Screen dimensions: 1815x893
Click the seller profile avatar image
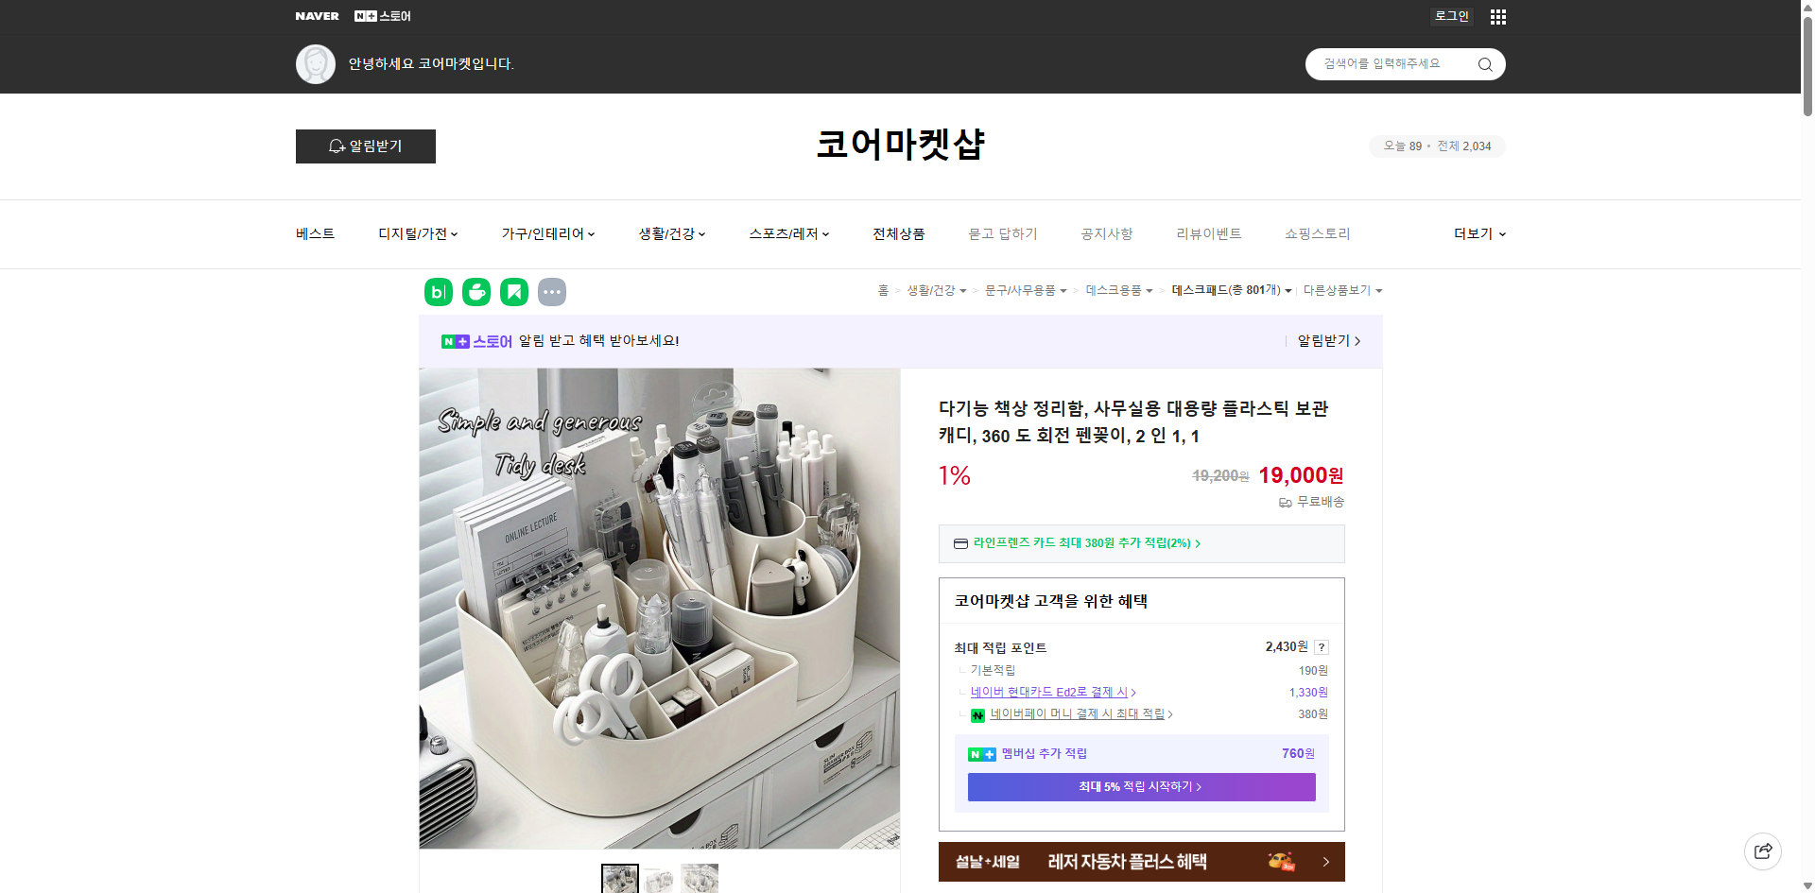click(x=316, y=63)
